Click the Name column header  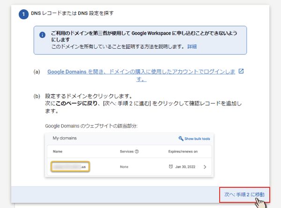58,151
